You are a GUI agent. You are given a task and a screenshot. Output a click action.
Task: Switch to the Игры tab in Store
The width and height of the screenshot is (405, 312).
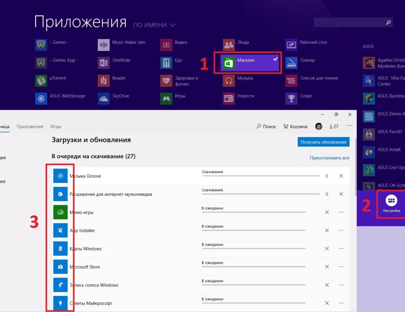56,127
